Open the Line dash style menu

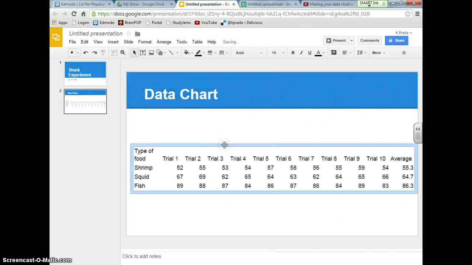click(x=222, y=53)
